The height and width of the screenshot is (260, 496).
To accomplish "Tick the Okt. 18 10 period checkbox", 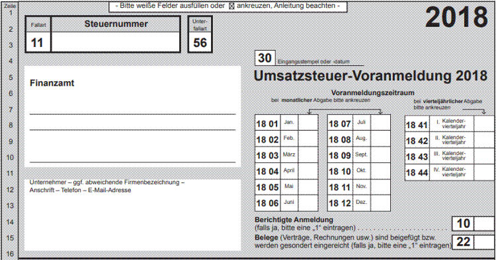I will coord(380,171).
